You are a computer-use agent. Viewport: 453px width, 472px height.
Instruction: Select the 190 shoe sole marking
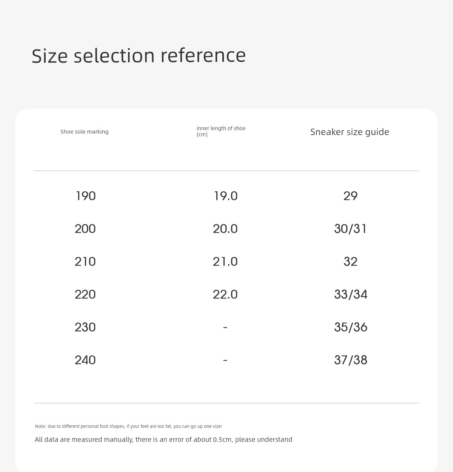coord(86,196)
